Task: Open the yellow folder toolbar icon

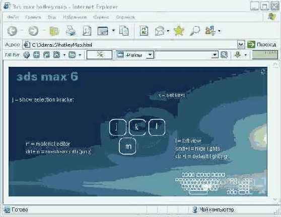Action: pyautogui.click(x=54, y=31)
